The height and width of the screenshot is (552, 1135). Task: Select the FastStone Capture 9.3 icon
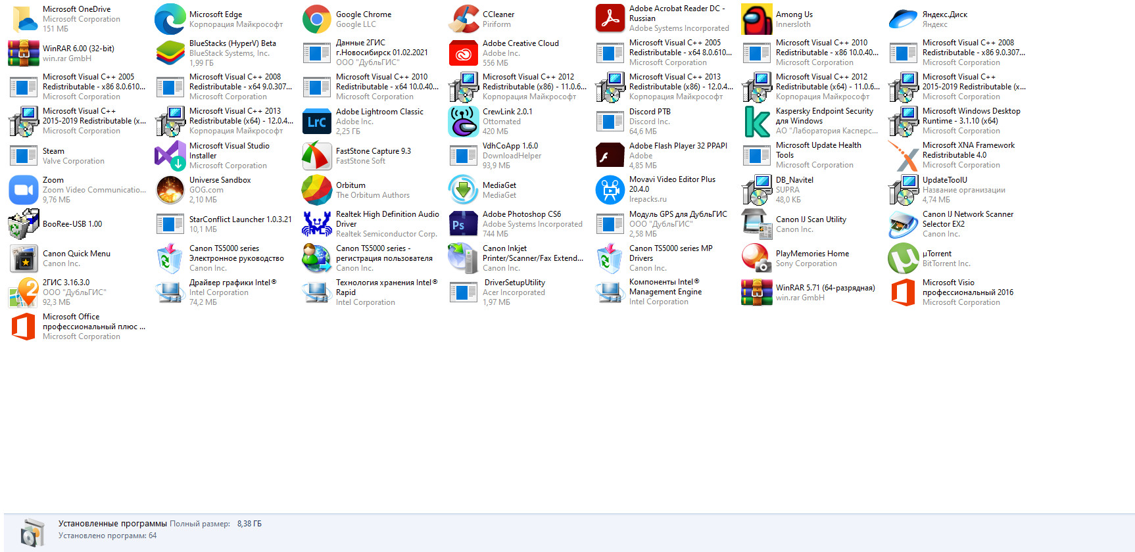(317, 156)
